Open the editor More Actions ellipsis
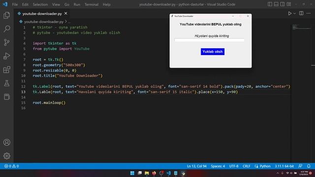Screen dimensions: 315x177 (309, 13)
